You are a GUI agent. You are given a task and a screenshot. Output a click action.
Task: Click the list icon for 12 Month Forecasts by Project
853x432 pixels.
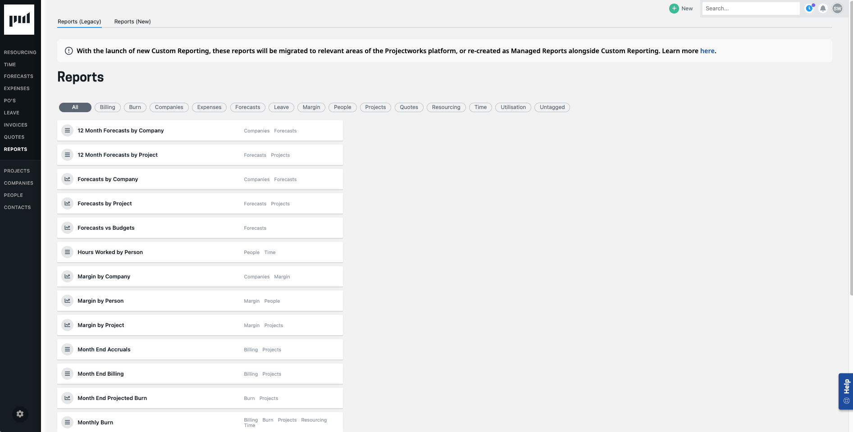coord(68,155)
